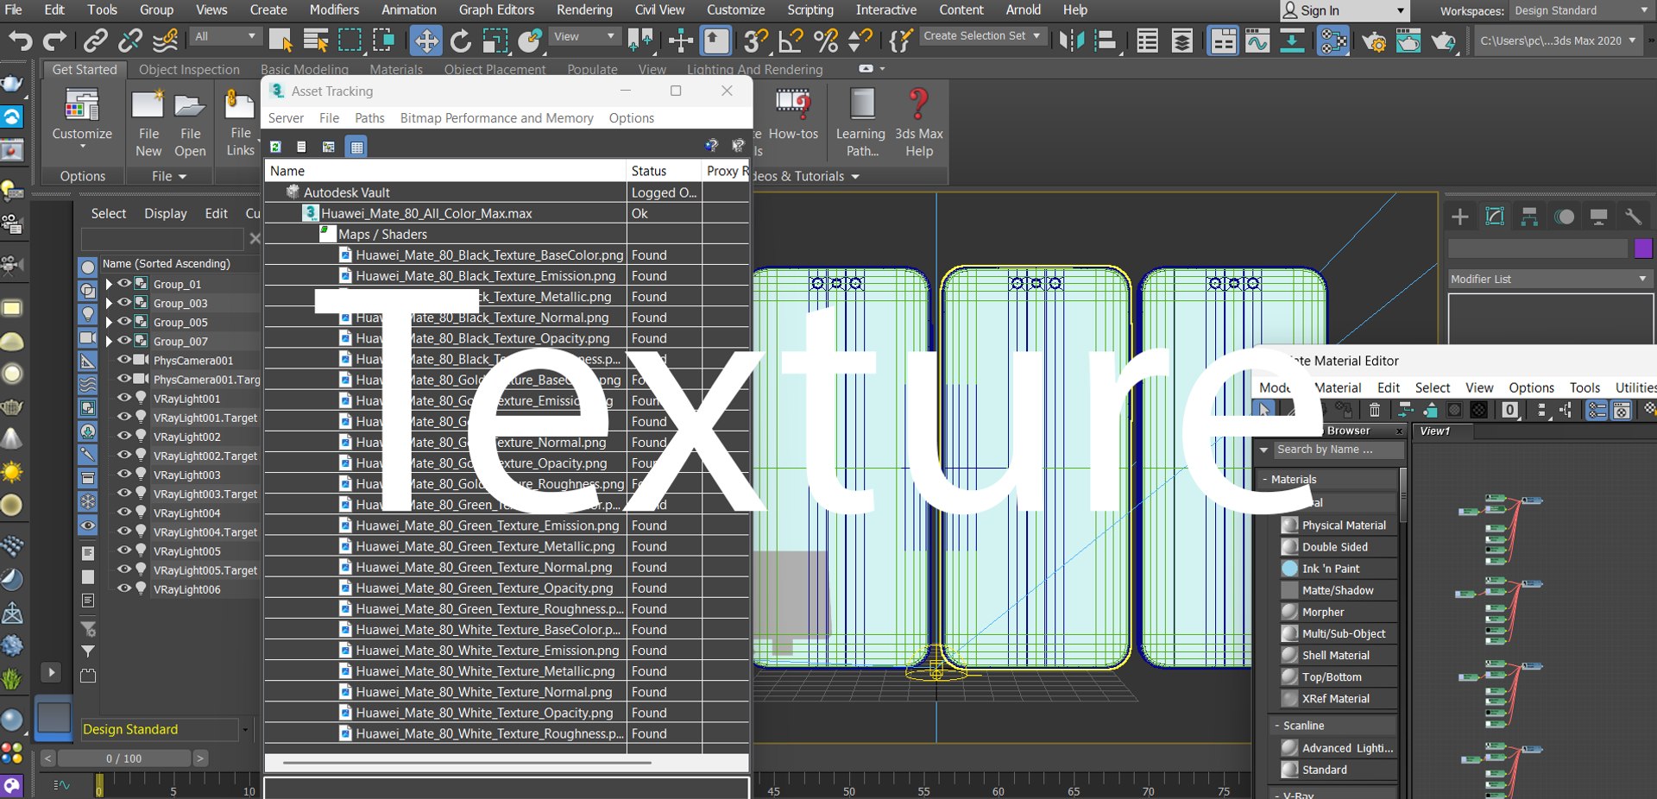This screenshot has height=799, width=1657.
Task: Hide Group_01 using its eye icon
Action: (x=124, y=283)
